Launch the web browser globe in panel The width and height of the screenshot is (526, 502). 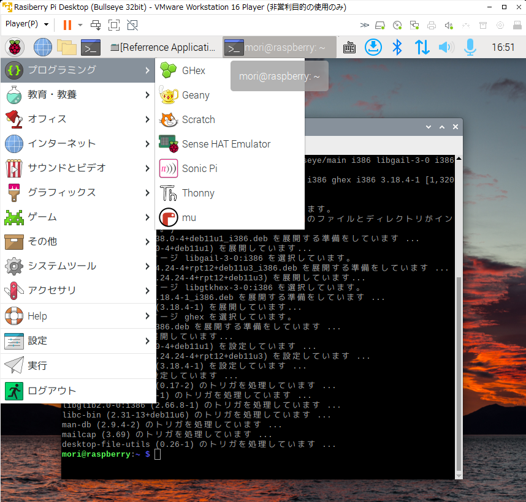tap(42, 47)
